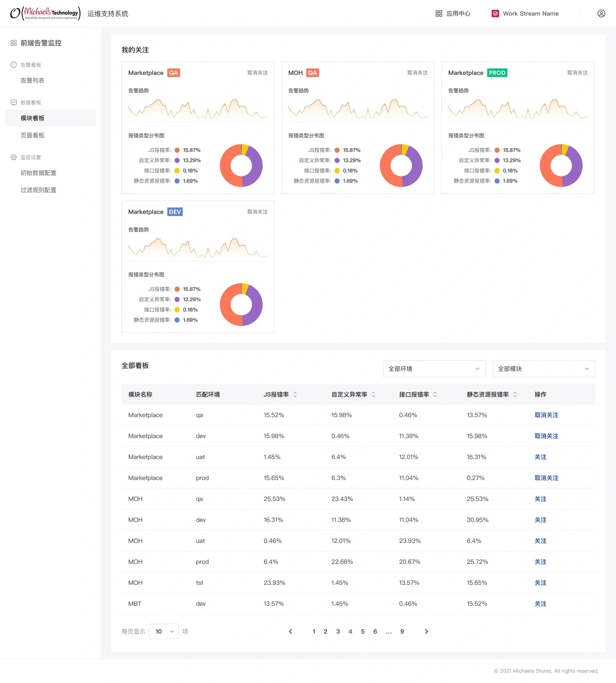The height and width of the screenshot is (683, 616).
Task: Open the 全部模块 module dropdown
Action: 544,369
